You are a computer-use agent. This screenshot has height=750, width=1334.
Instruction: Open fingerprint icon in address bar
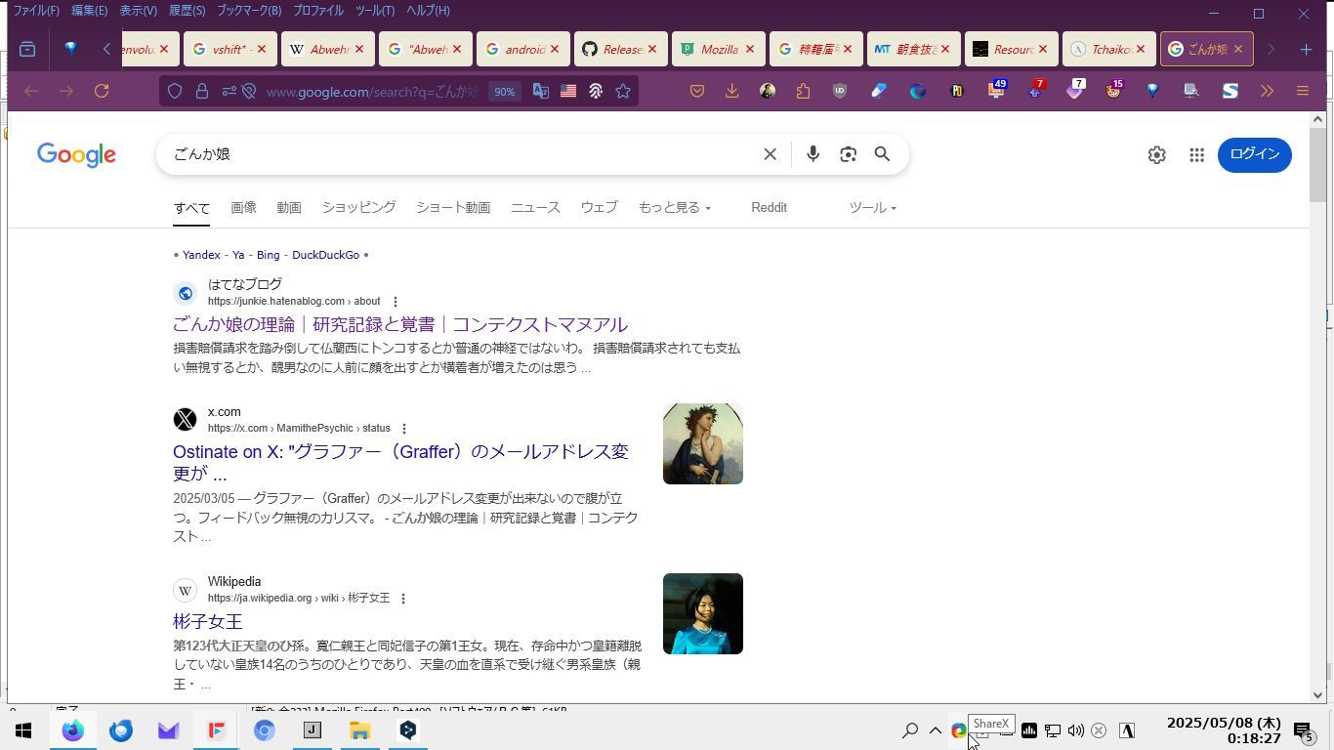pyautogui.click(x=596, y=91)
